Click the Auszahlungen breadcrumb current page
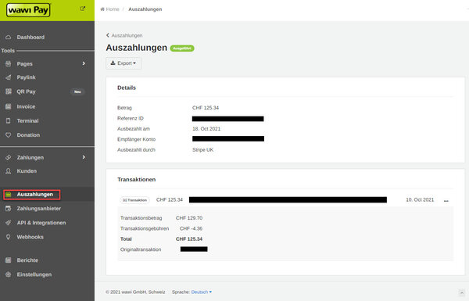 click(x=145, y=9)
